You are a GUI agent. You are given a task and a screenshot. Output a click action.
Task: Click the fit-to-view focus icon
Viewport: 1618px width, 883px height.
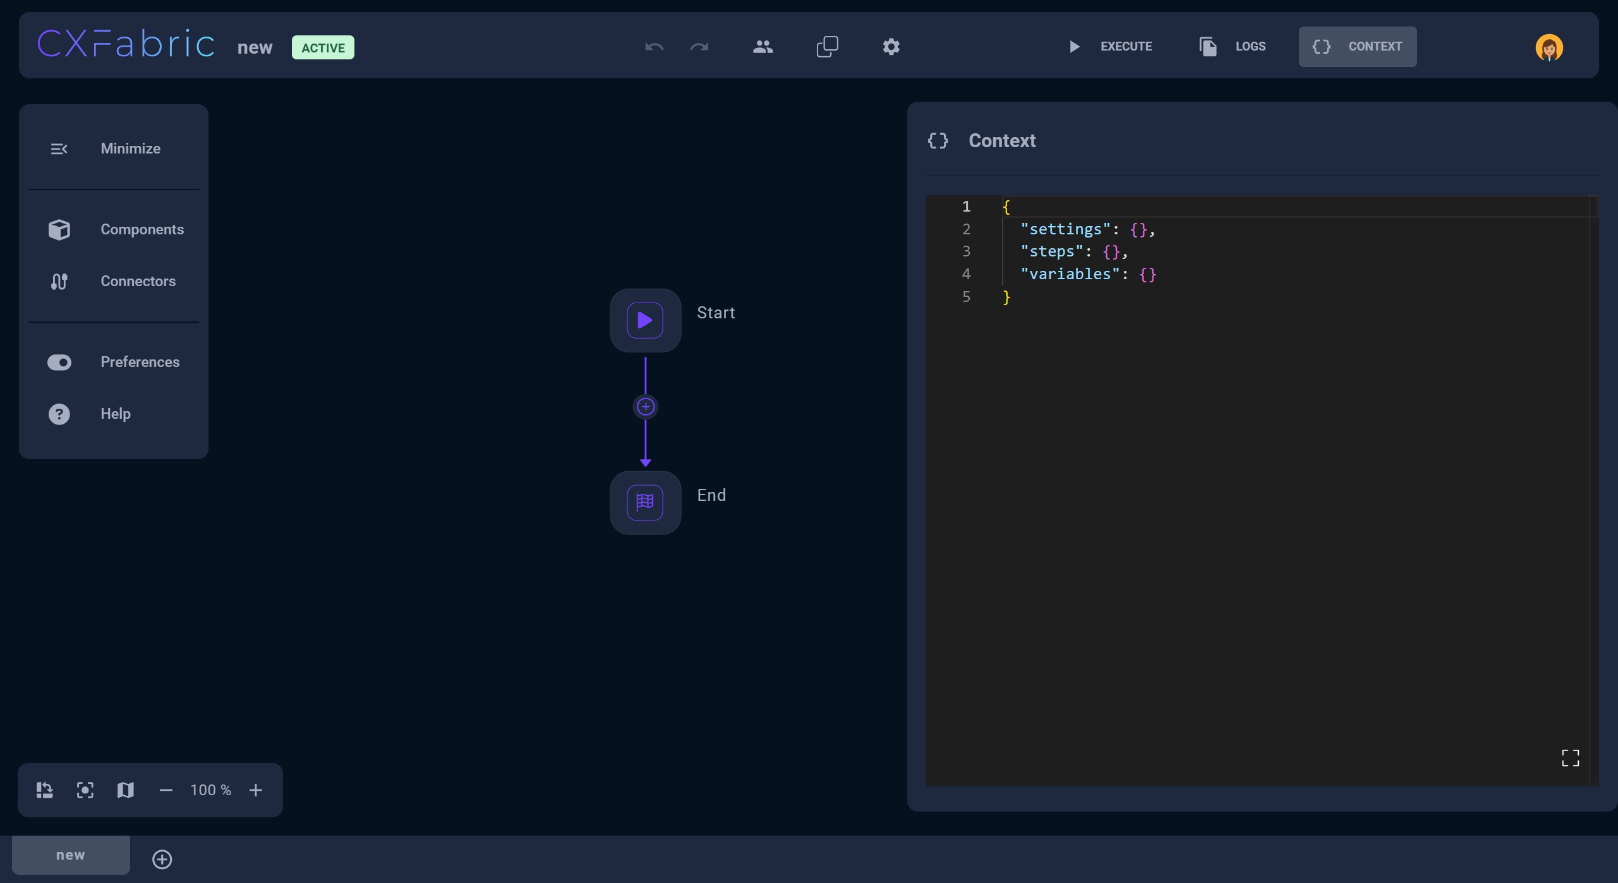85,790
